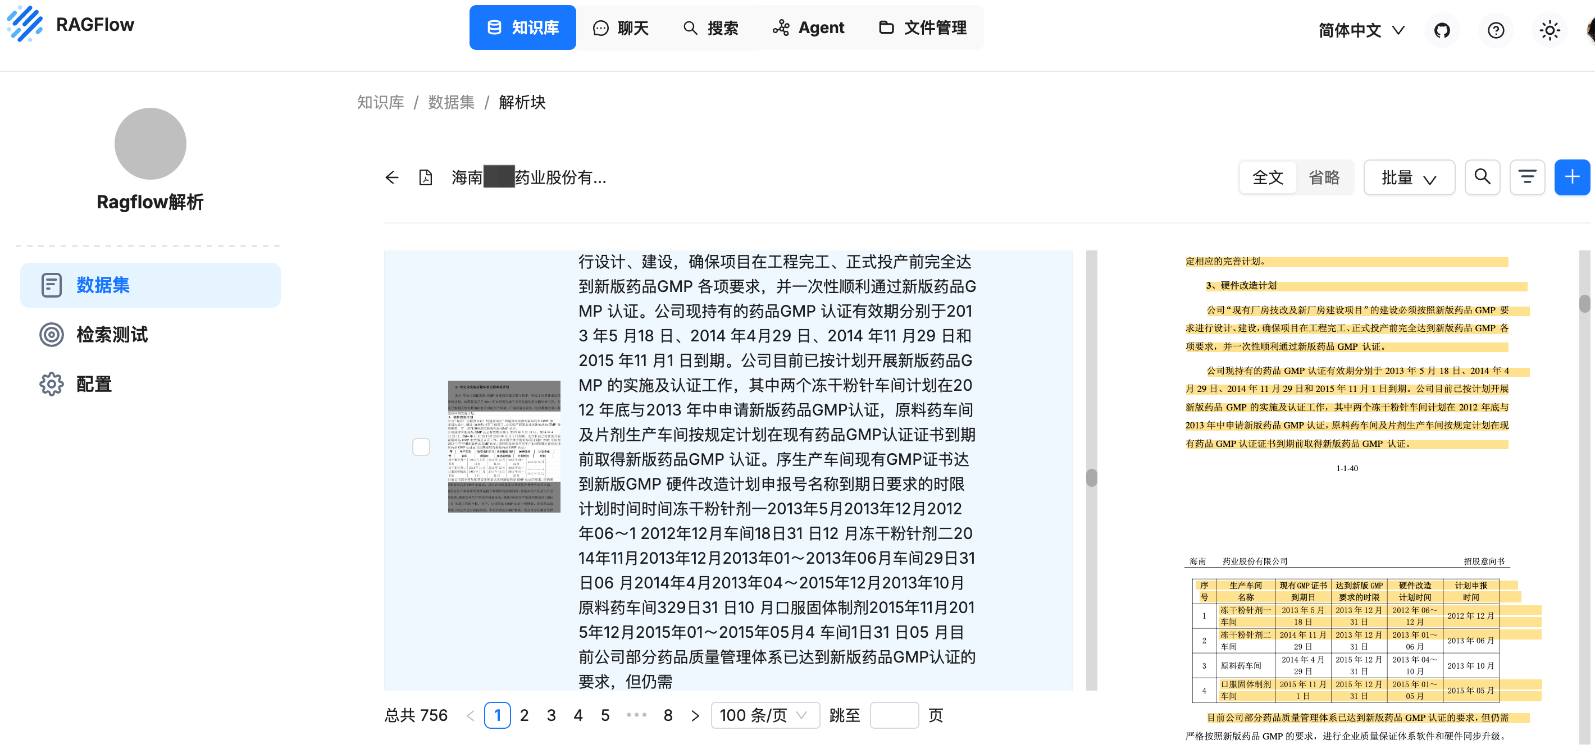
Task: Click the 跳至 page number input field
Action: coord(894,715)
